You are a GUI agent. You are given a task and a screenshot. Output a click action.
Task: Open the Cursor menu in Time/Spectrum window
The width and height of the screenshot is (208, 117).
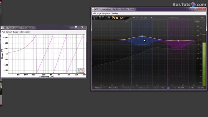coord(16,32)
